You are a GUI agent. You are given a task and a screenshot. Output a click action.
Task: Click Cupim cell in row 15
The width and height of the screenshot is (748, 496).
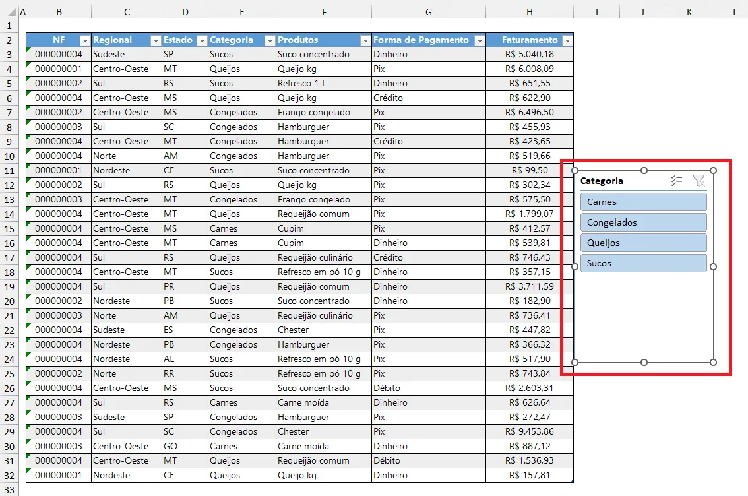coord(324,228)
